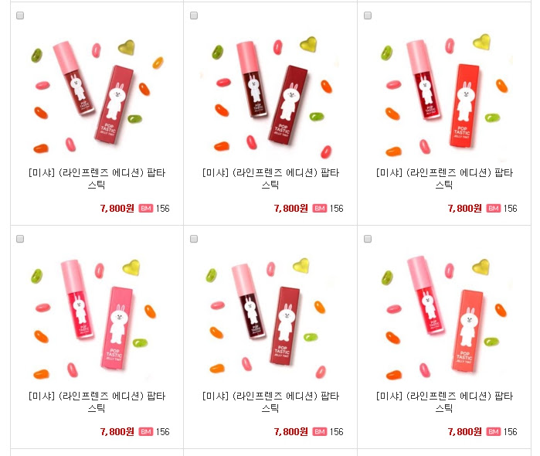Click the BM badge for the bottom-row brick red tint
The image size is (540, 456).
click(x=320, y=431)
